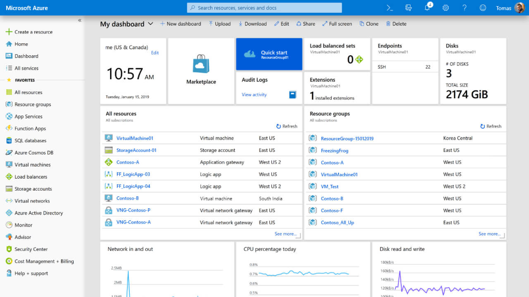Click the Marketplace shopping bag tile
This screenshot has width=529, height=297.
pyautogui.click(x=201, y=70)
